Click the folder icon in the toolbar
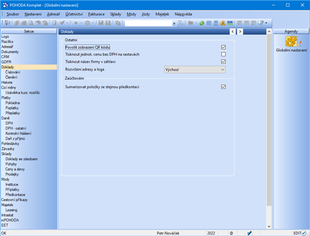 pyautogui.click(x=191, y=23)
